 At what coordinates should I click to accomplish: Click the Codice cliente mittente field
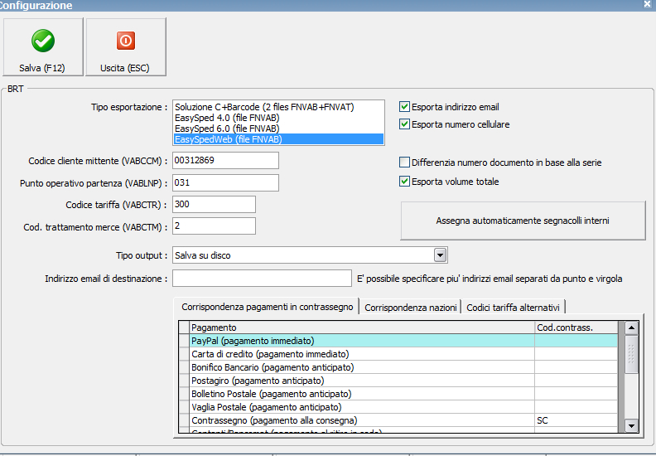point(225,160)
